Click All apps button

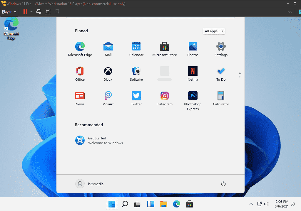pyautogui.click(x=214, y=31)
